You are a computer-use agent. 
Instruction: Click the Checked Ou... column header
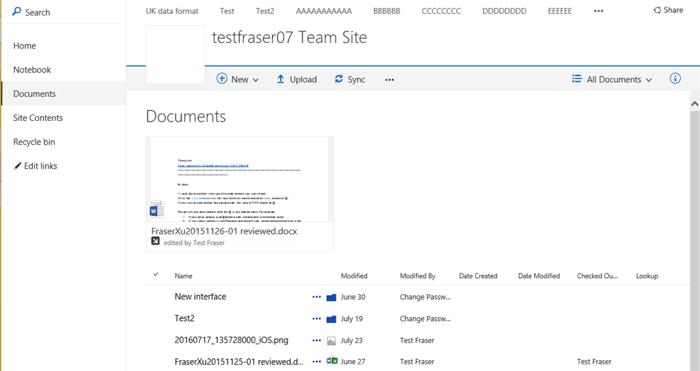click(597, 276)
